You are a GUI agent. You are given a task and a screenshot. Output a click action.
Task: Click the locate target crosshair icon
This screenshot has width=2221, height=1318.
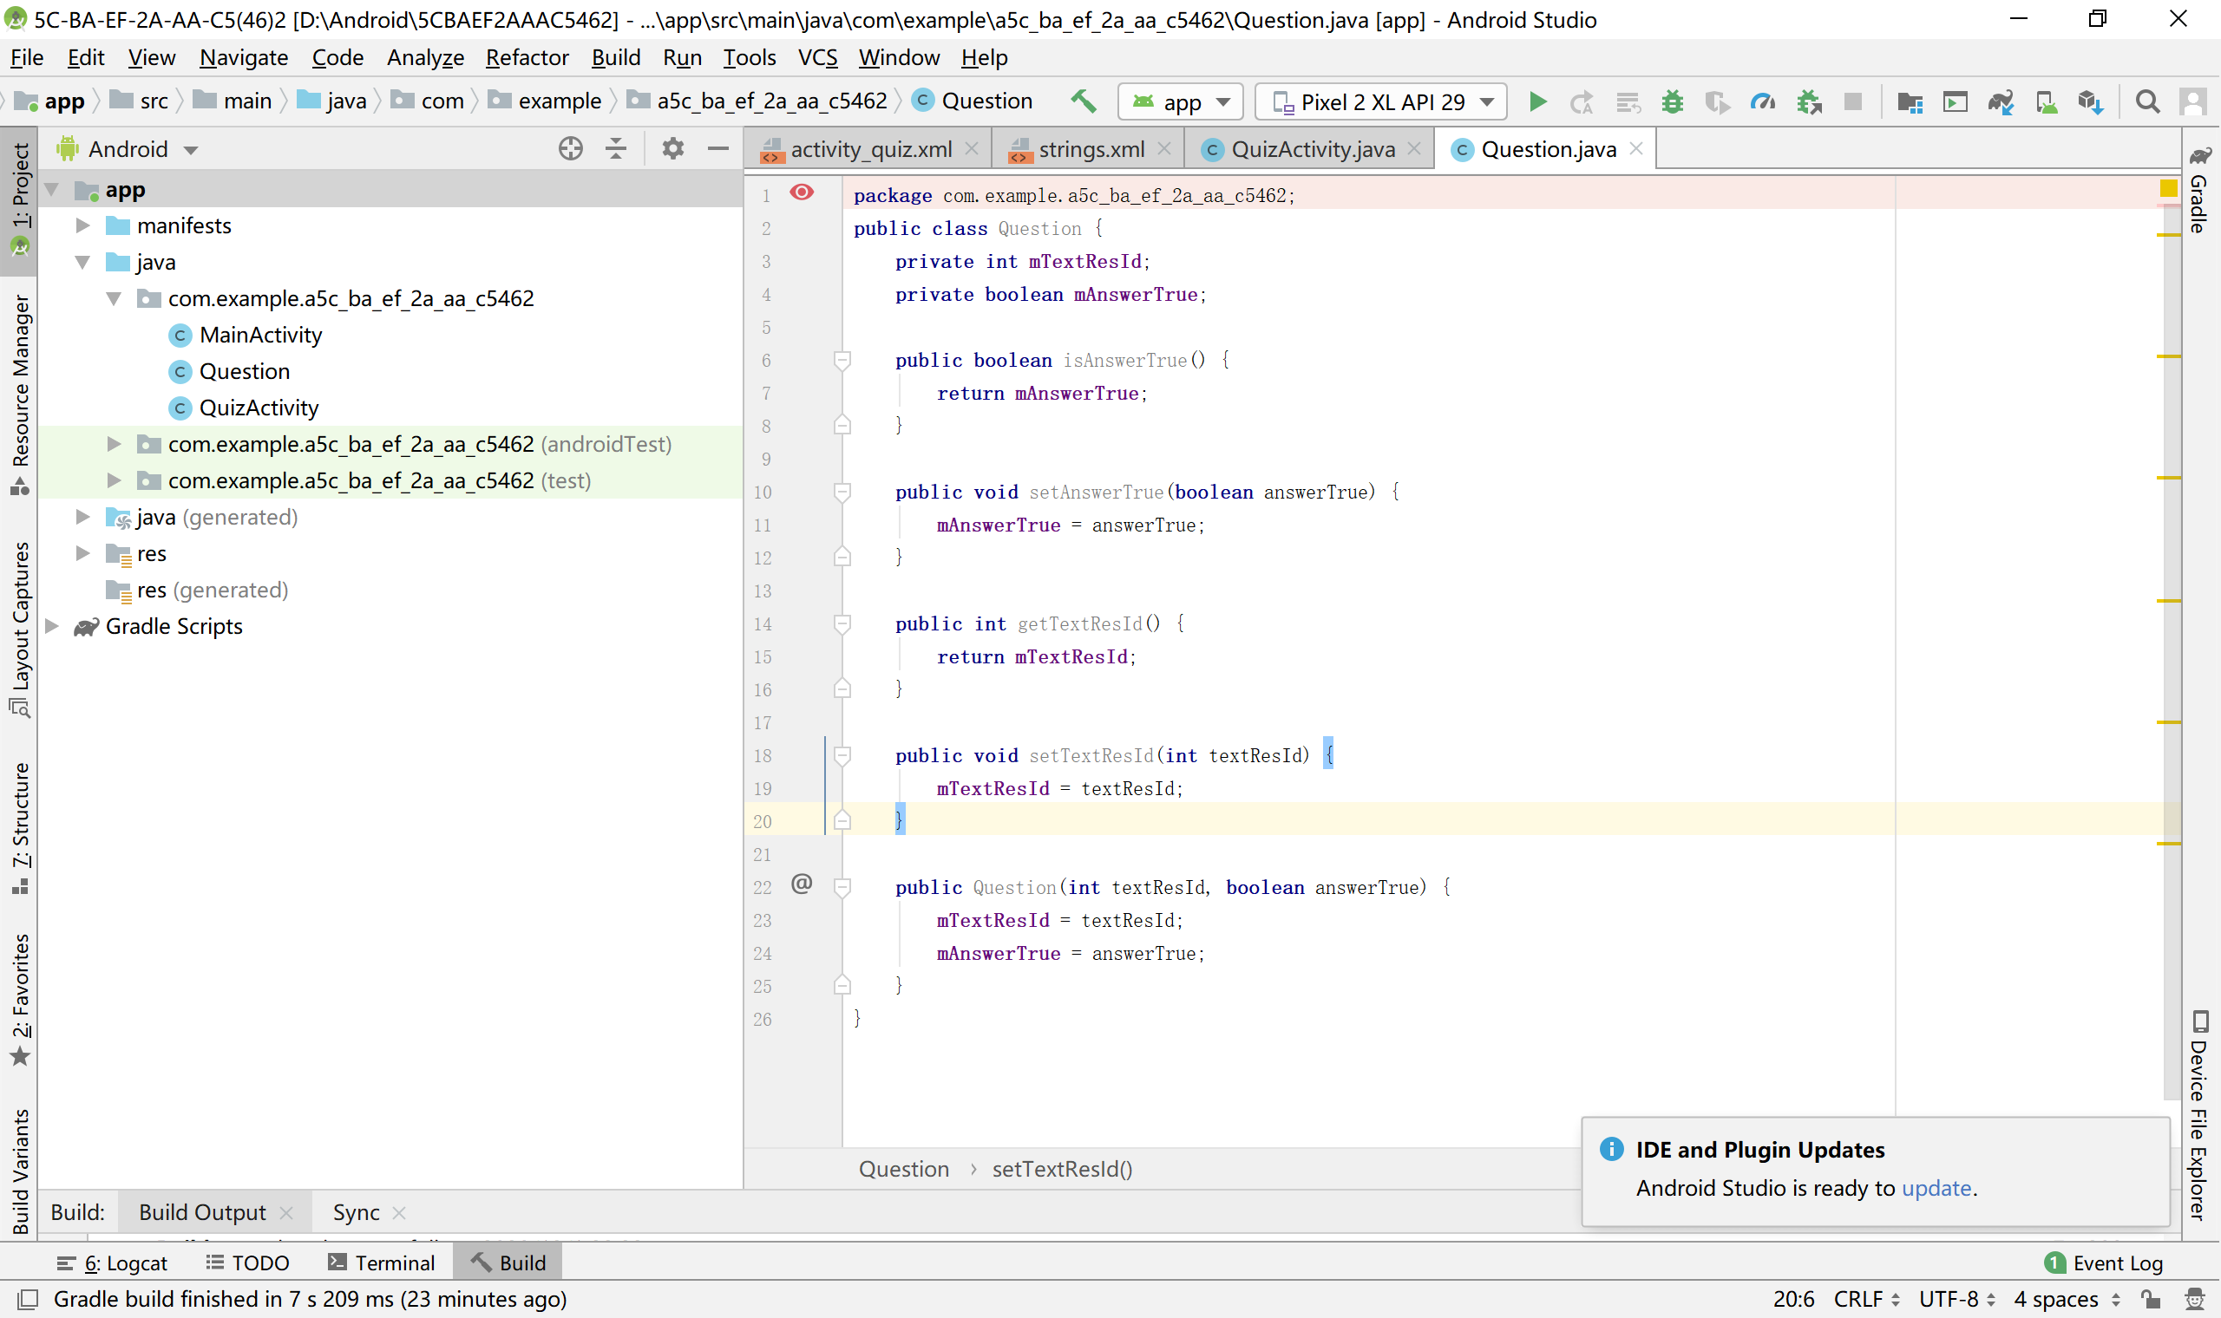(x=570, y=148)
